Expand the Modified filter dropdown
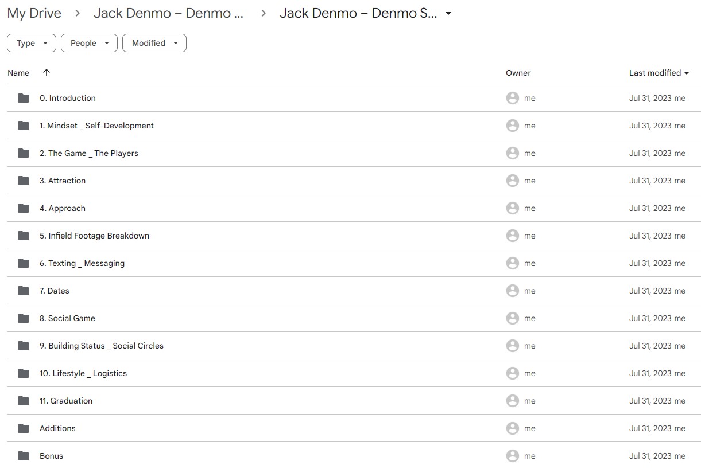 (x=154, y=43)
